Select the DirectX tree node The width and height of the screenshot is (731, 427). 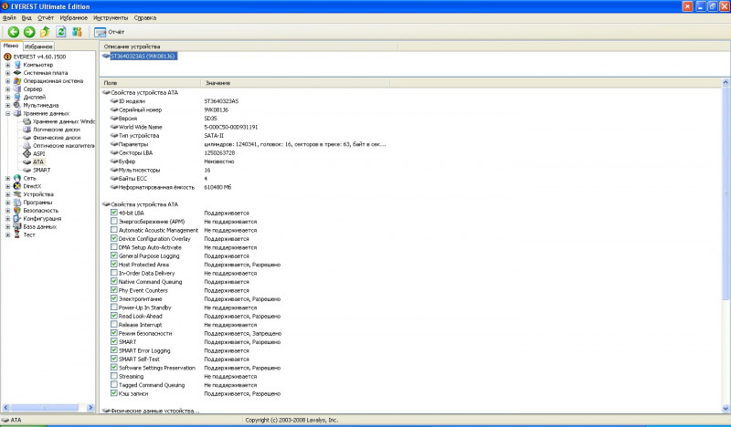[x=32, y=186]
